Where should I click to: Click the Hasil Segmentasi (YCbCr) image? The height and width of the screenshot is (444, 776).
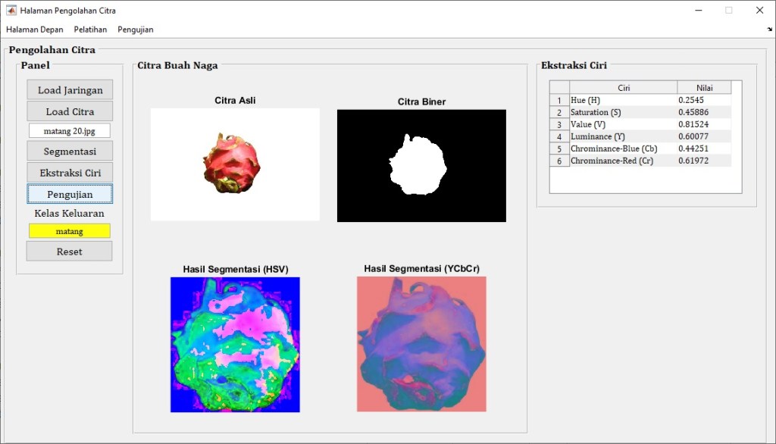tap(421, 344)
